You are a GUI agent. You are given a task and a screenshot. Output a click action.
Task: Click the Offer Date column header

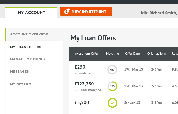(132, 54)
